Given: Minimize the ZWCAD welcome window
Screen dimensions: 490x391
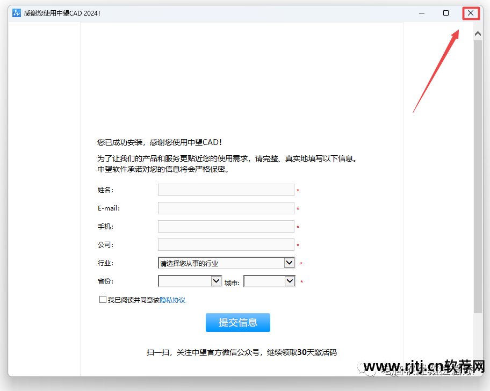Looking at the screenshot, I should 422,13.
